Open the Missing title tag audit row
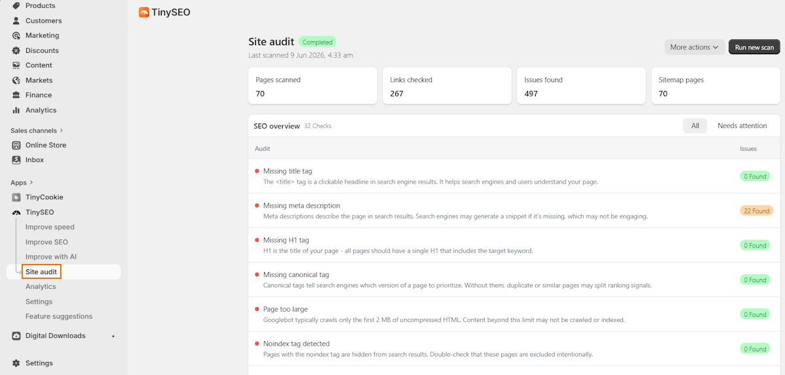This screenshot has height=375, width=785. 514,176
